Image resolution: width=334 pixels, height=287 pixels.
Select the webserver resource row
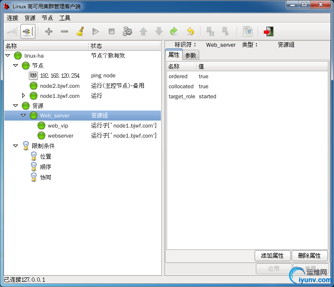[x=83, y=135]
